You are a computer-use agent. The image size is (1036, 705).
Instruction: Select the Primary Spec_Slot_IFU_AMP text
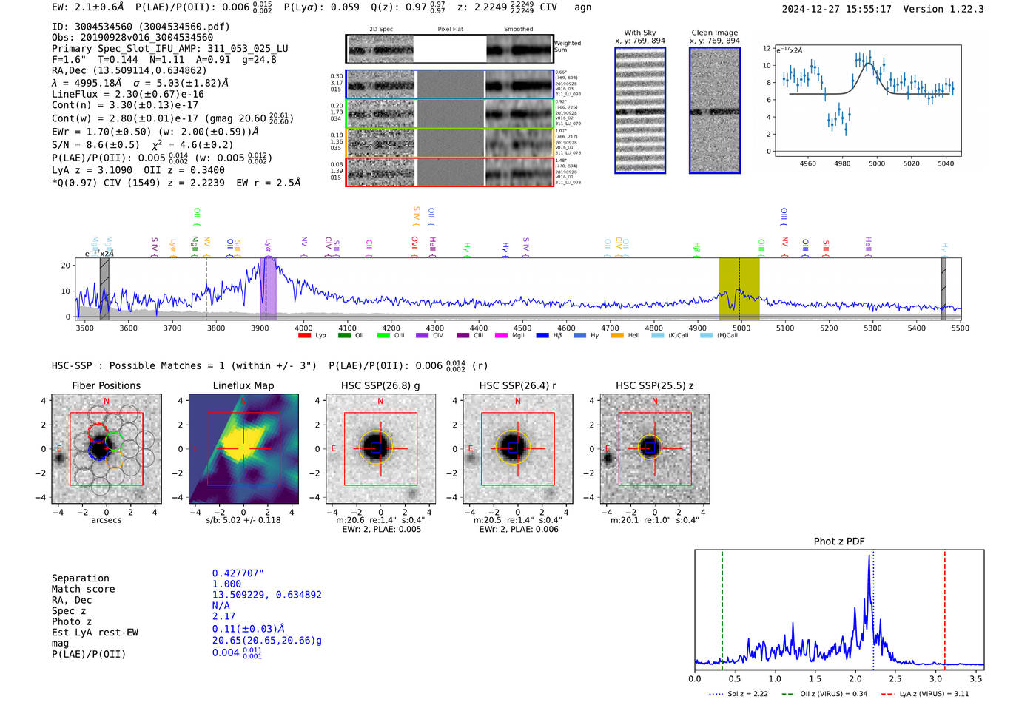[170, 48]
